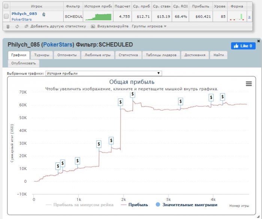
Task: Toggle the header select-all checkbox
Action: 6,6
